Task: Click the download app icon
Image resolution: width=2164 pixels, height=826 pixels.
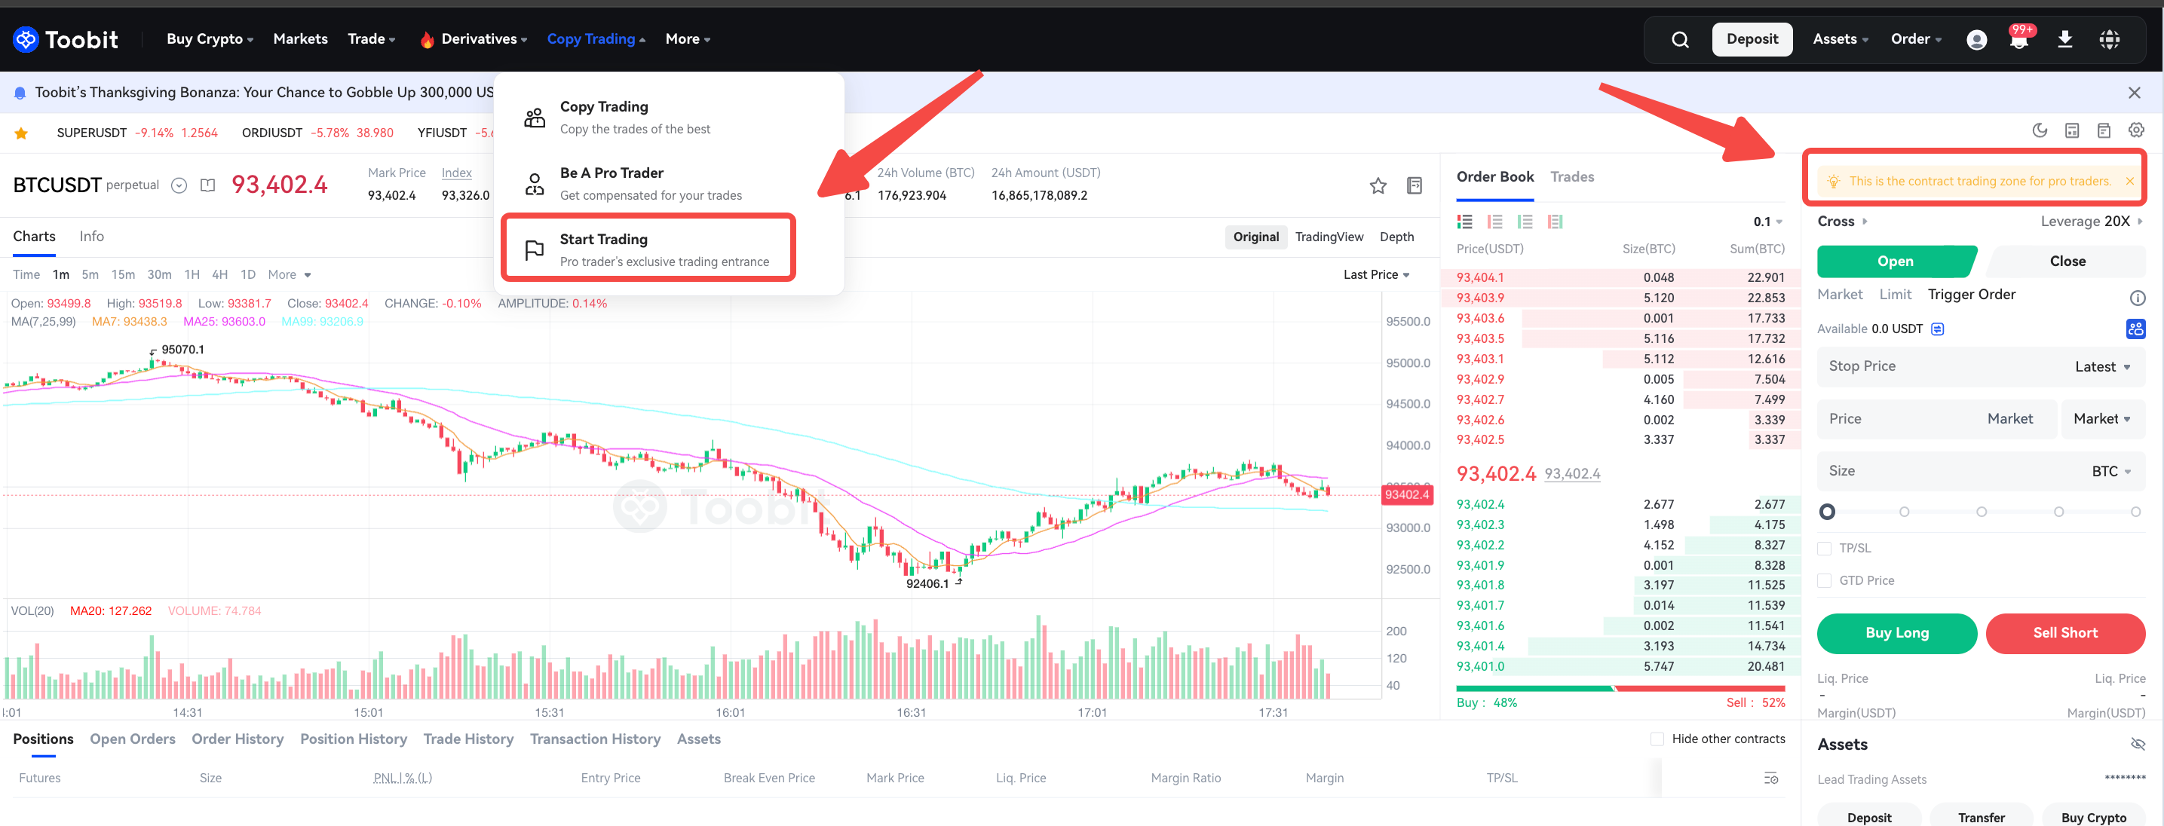Action: tap(2064, 39)
